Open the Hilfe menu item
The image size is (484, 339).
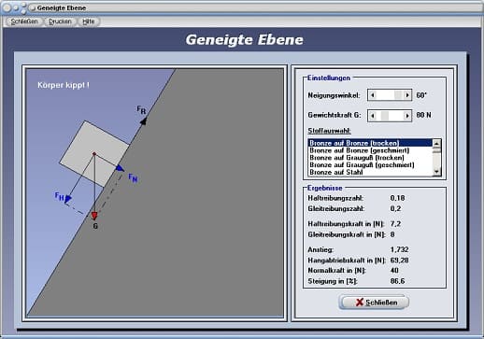coord(89,21)
